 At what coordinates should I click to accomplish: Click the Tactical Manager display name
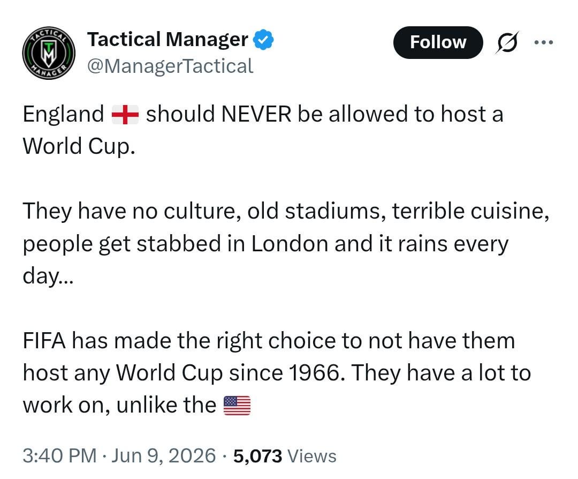(x=168, y=40)
